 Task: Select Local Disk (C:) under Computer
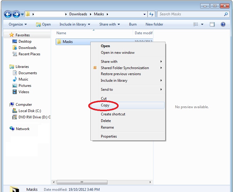[x=30, y=111]
